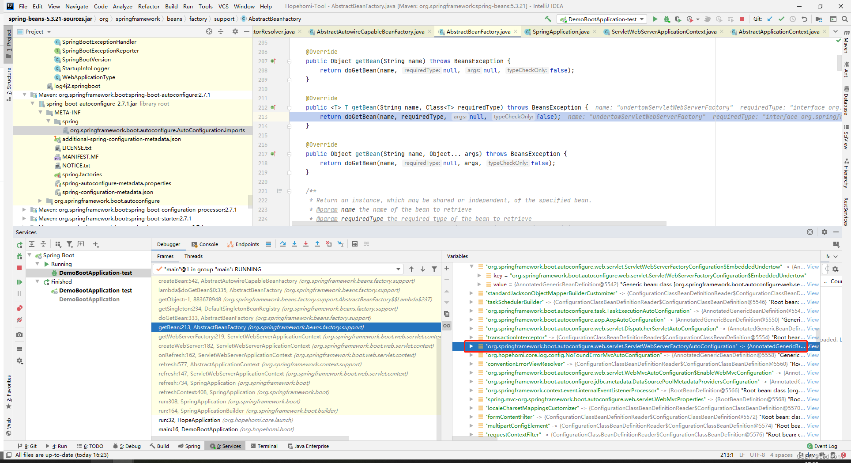Click Git Rollback icon
Viewport: 851px width, 463px height.
[804, 19]
